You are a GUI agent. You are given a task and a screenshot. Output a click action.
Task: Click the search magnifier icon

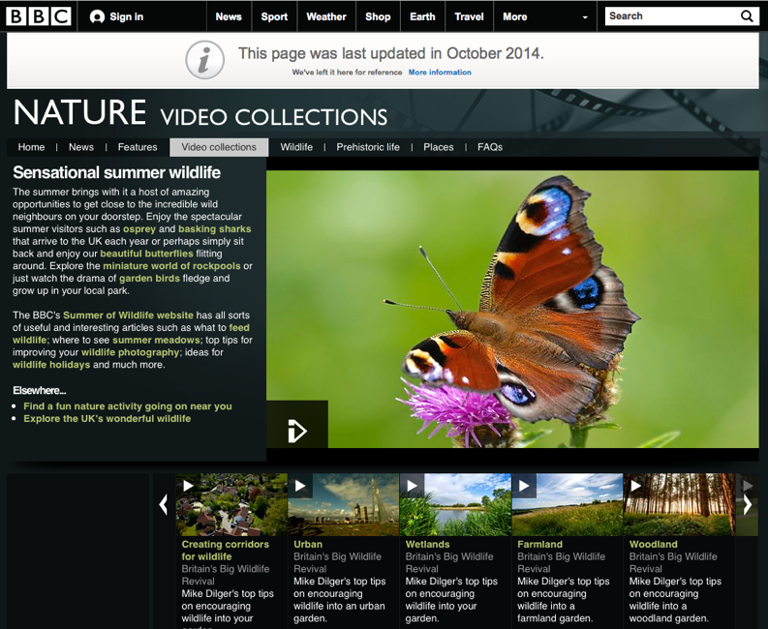747,16
